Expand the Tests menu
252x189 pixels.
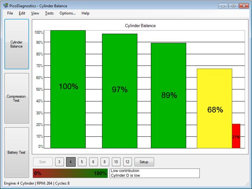[x=49, y=13]
